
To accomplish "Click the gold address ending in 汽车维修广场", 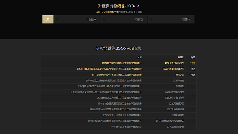I will [117, 75].
